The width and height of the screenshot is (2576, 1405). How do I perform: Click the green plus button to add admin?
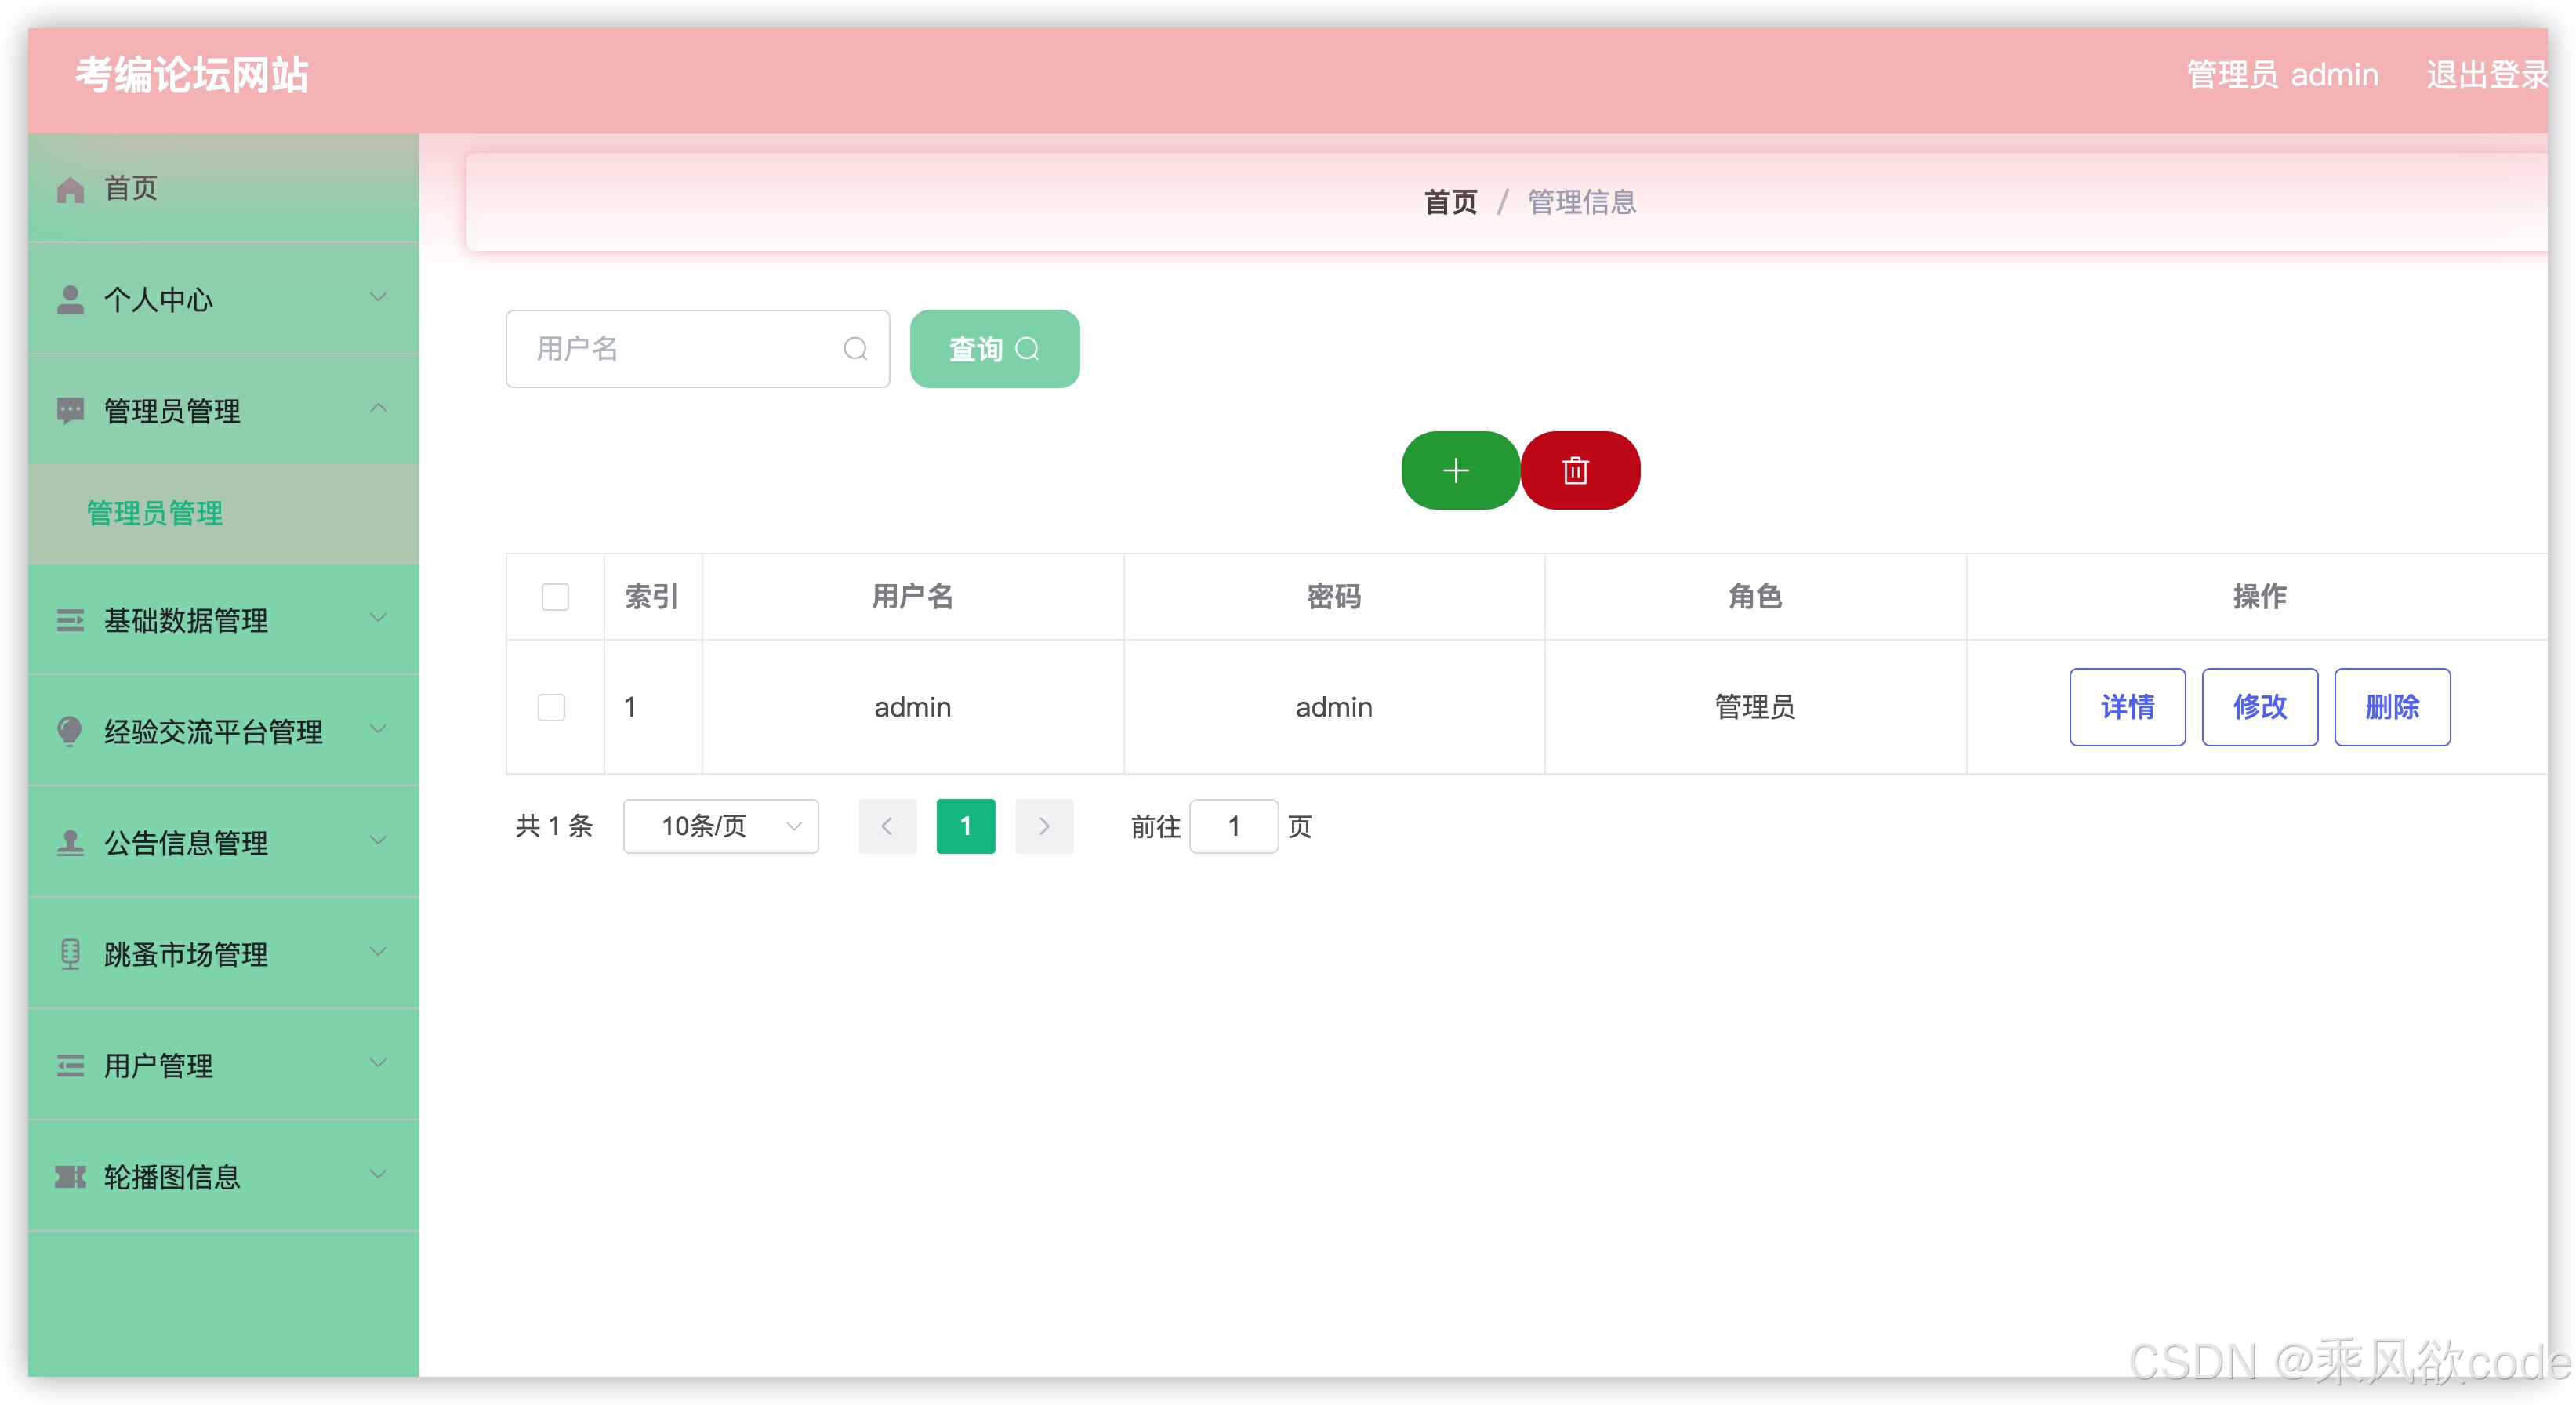pos(1458,470)
